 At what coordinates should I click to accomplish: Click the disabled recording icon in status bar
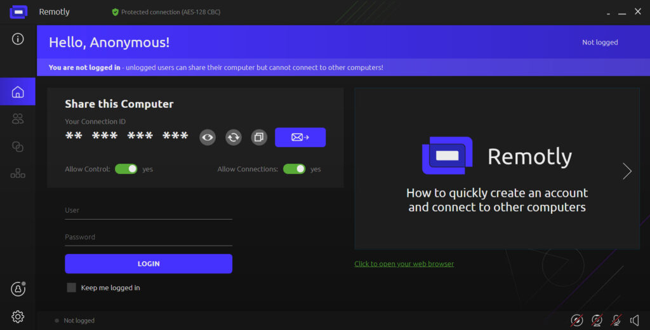tap(577, 320)
